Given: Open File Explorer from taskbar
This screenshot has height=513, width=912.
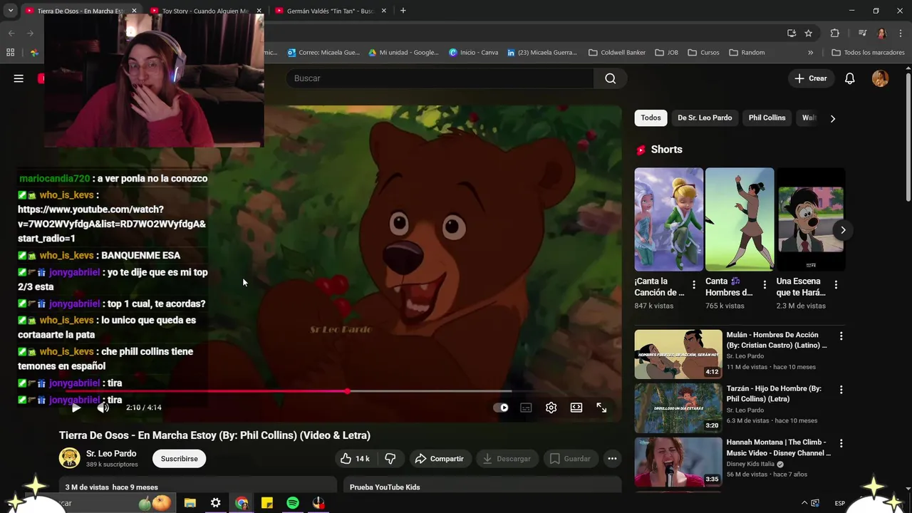Looking at the screenshot, I should click(x=190, y=503).
